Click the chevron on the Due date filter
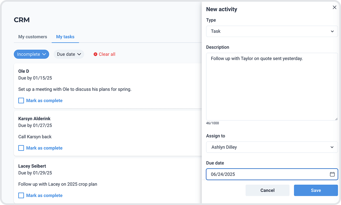 (79, 54)
